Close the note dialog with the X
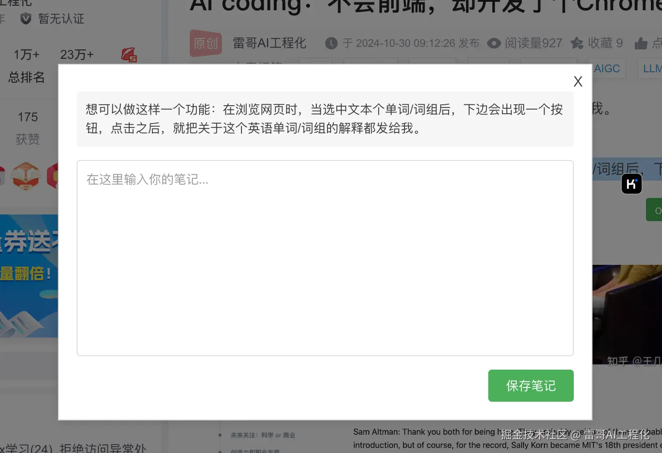The height and width of the screenshot is (453, 662). (578, 81)
